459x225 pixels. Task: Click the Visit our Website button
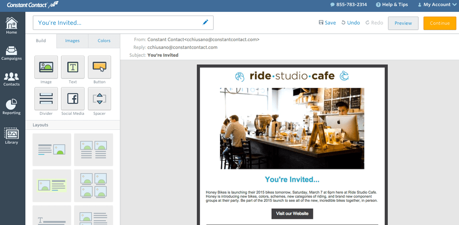tap(292, 214)
